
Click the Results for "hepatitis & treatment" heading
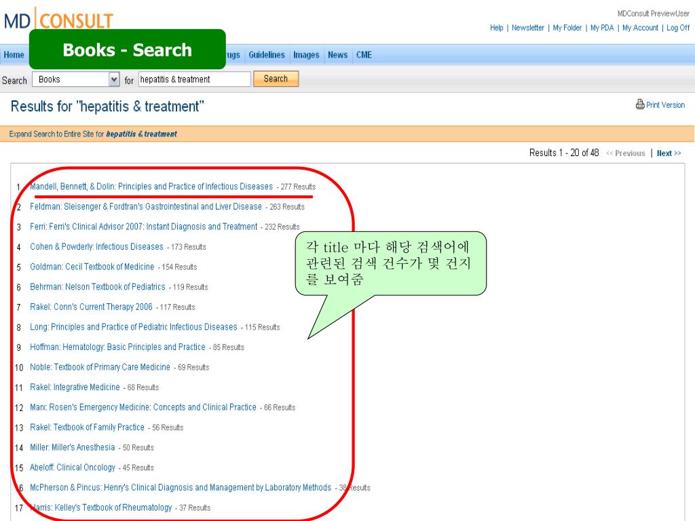107,107
